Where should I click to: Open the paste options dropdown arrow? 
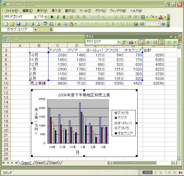(x=75, y=24)
